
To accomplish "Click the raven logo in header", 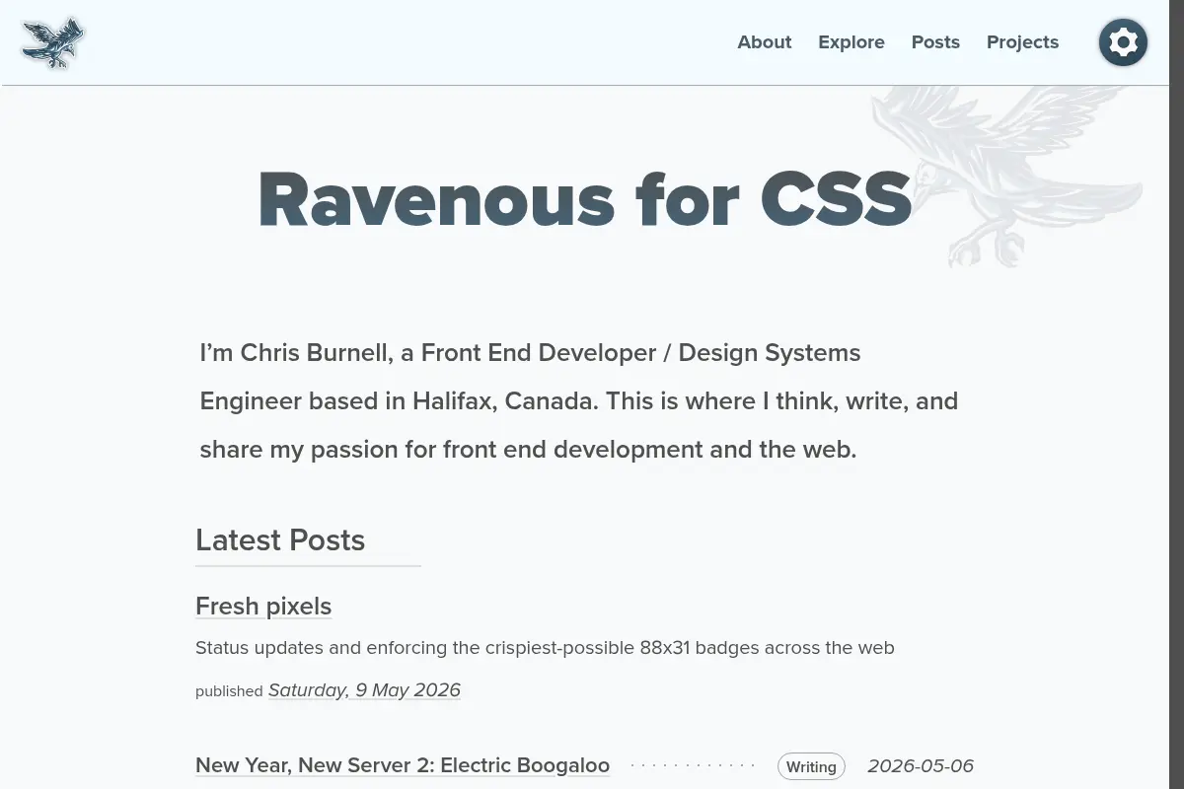I will pos(53,42).
